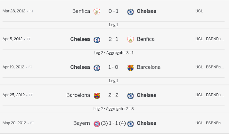Open the 1 - 0 Chelsea vs Barcelona score
Image resolution: width=229 pixels, height=134 pixels.
click(114, 67)
